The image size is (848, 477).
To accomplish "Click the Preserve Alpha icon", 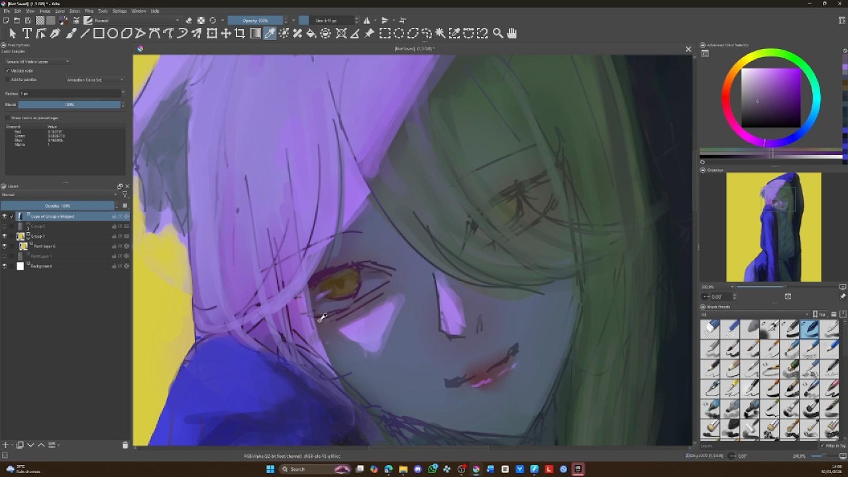I will point(201,21).
